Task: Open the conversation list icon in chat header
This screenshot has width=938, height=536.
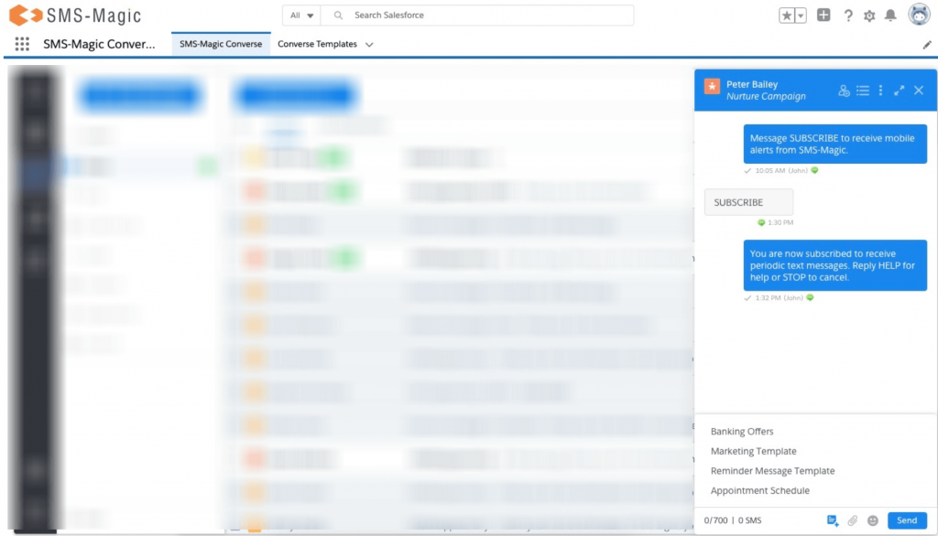Action: click(862, 91)
